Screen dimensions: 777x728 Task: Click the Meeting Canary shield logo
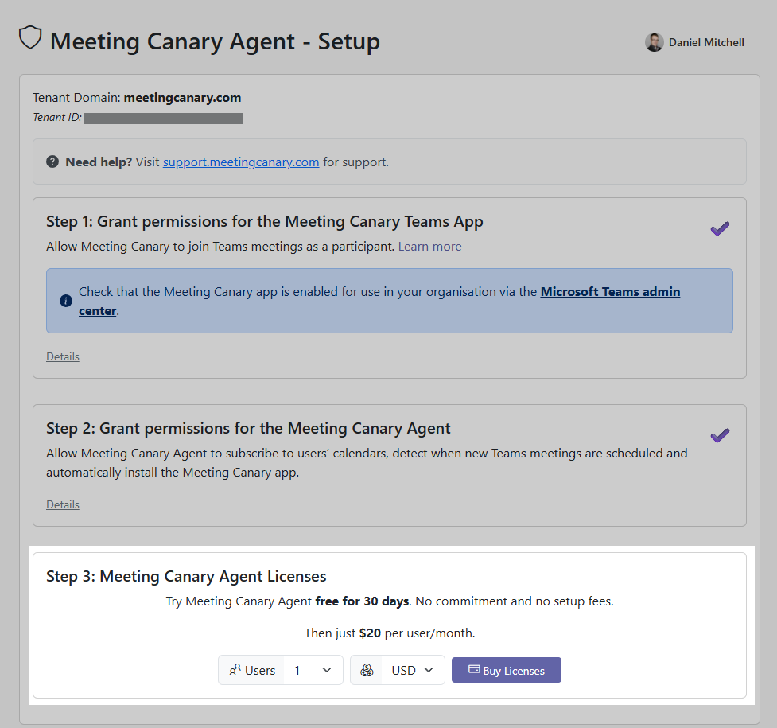(x=30, y=37)
